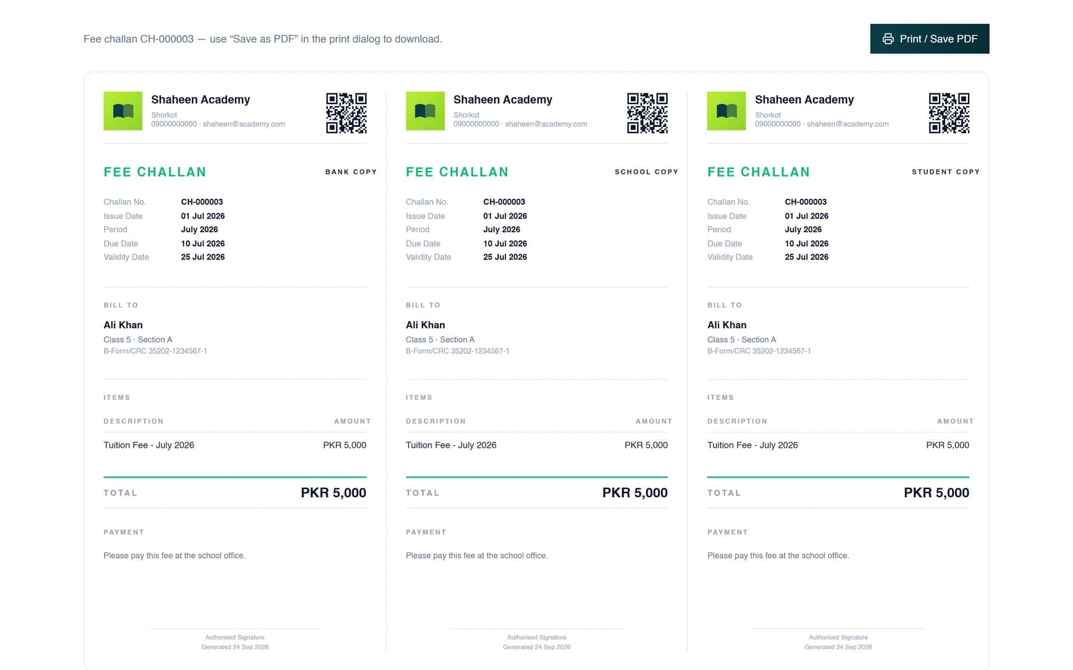Click the printer icon in Print button
Screen dimensions: 1073x670
[x=888, y=39]
